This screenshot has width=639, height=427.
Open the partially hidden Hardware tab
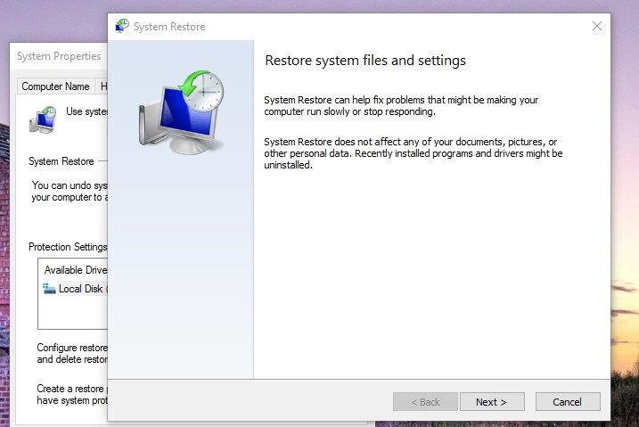click(x=103, y=86)
